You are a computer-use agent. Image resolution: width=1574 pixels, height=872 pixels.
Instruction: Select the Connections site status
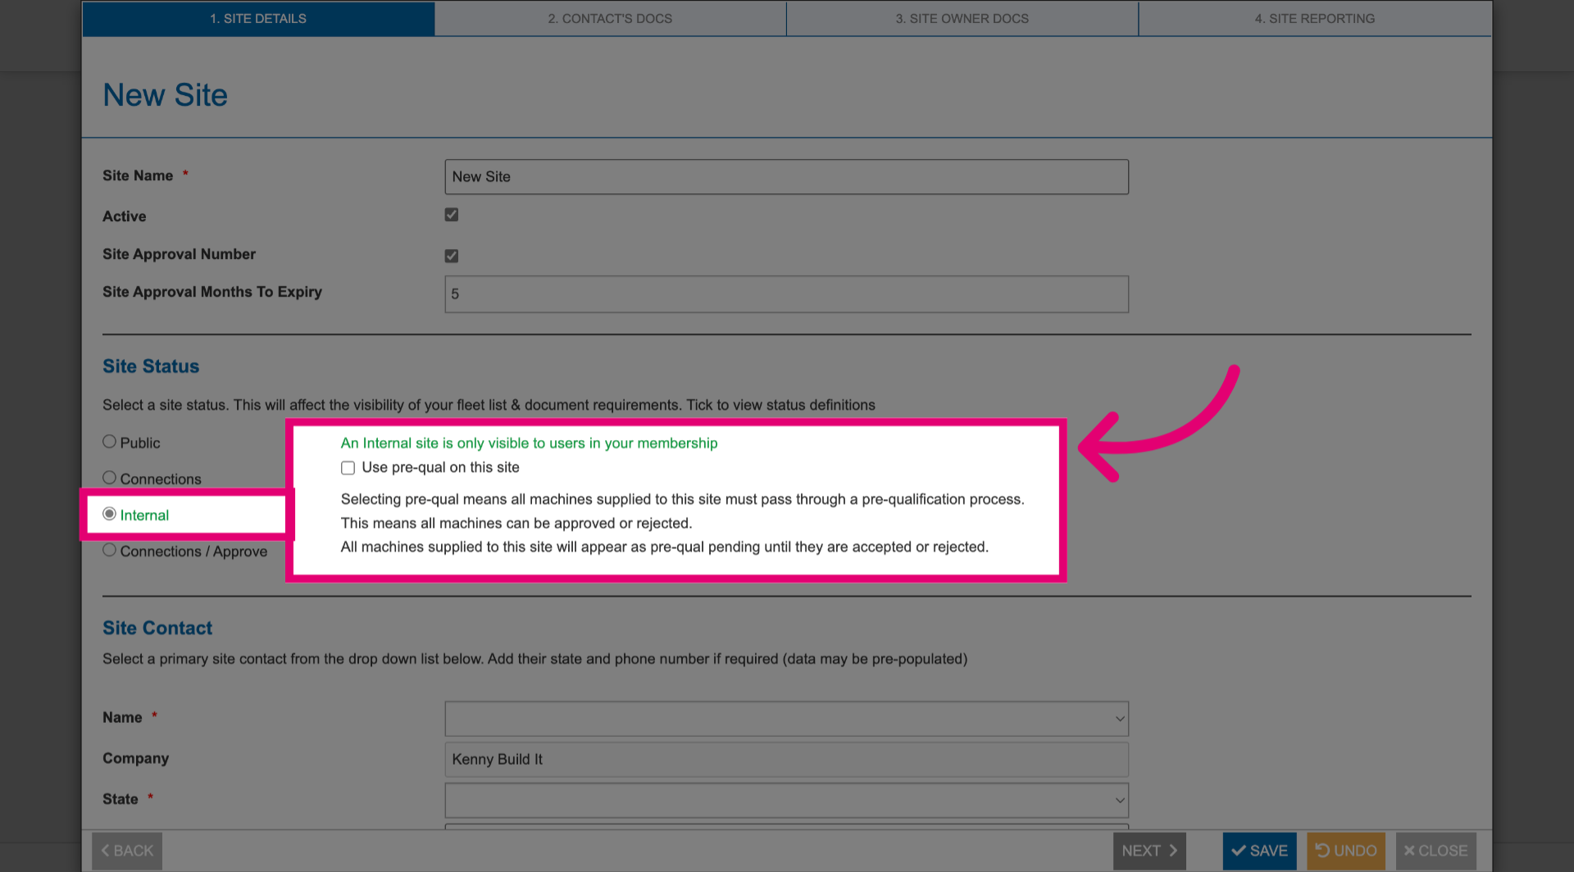pyautogui.click(x=109, y=478)
